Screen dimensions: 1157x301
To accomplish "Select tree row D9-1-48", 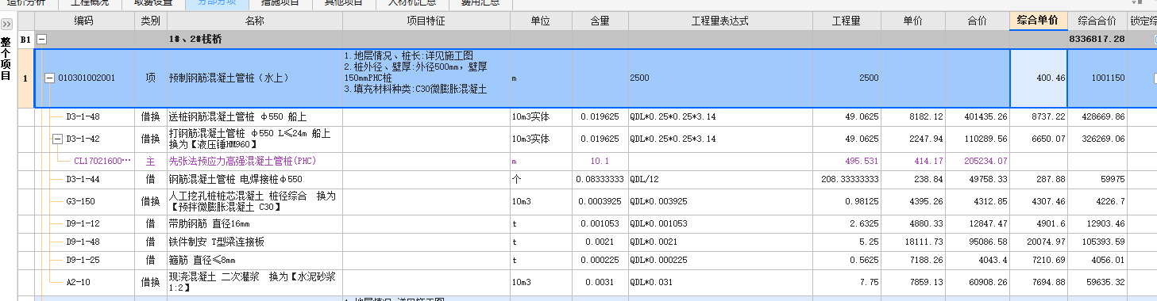I will tap(84, 242).
